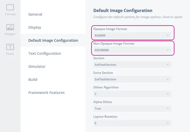Expand the Dither Algorithm dropdown
Image resolution: width=190 pixels, height=132 pixels.
click(x=132, y=94)
